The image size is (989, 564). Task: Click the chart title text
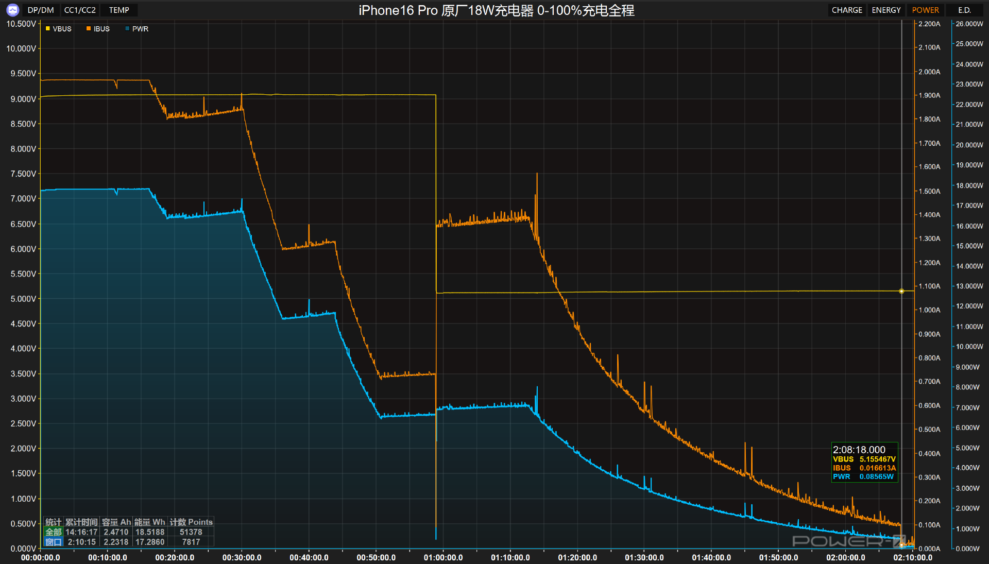coord(497,10)
